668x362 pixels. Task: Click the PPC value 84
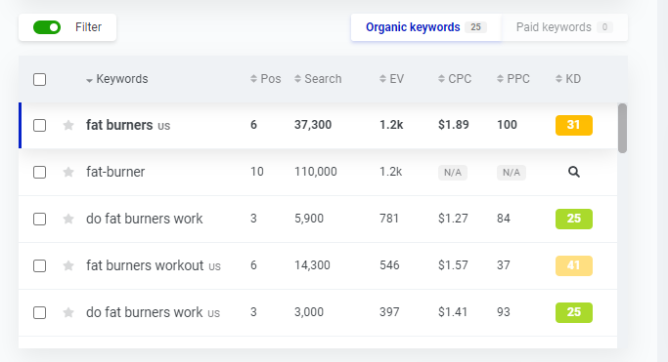(x=504, y=219)
